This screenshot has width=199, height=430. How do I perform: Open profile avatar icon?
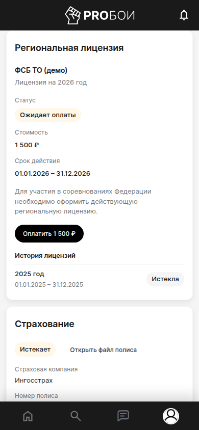pyautogui.click(x=171, y=416)
